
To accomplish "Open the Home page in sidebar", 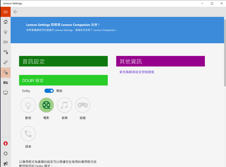I will [x=5, y=22].
